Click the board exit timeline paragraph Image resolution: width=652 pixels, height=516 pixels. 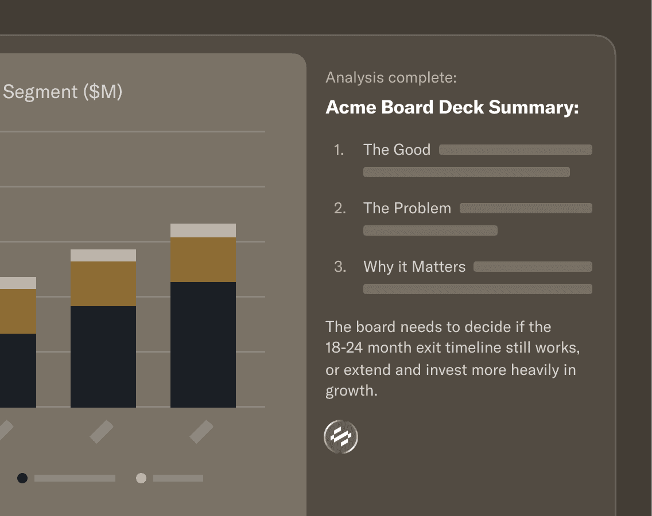click(x=451, y=359)
